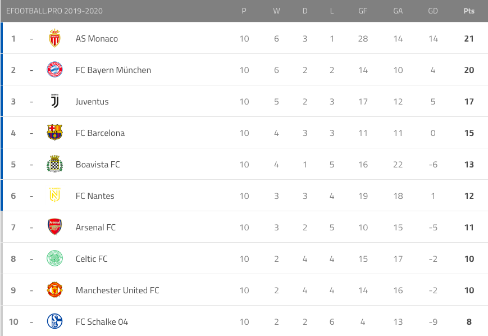Click the Boavista FC checkered crest

54,165
